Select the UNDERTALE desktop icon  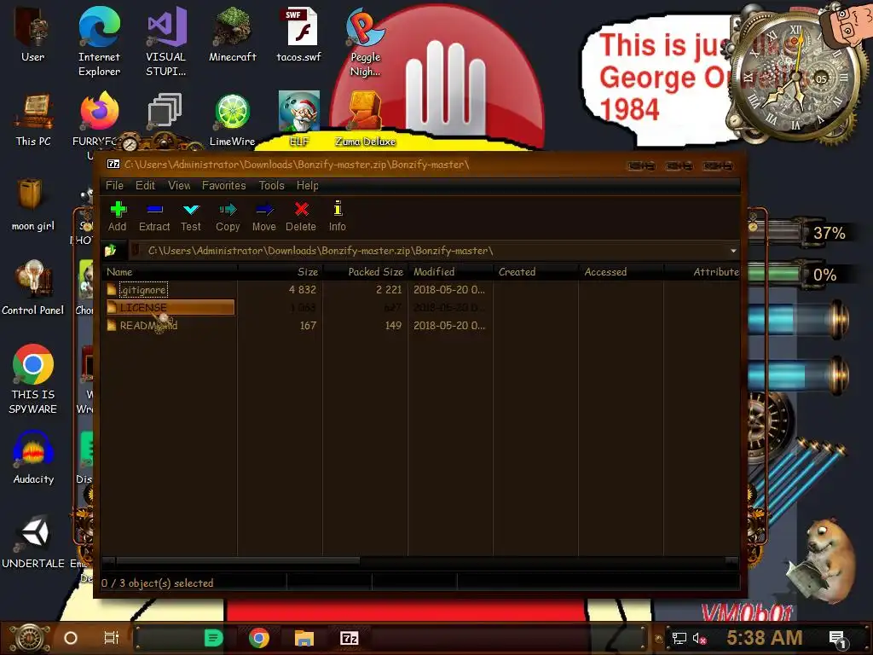[x=33, y=542]
